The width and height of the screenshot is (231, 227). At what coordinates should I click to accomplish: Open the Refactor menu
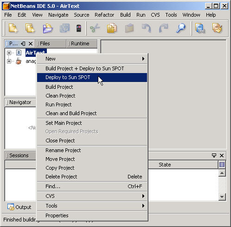[x=104, y=15]
